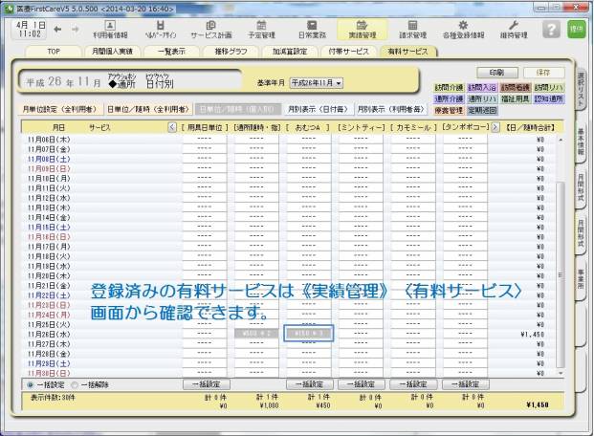Click the 印刷 button
594x436 pixels.
[497, 72]
